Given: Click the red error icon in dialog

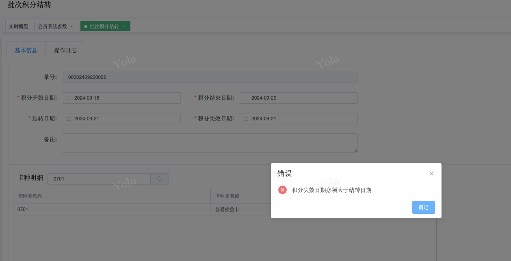Looking at the screenshot, I should pos(283,190).
